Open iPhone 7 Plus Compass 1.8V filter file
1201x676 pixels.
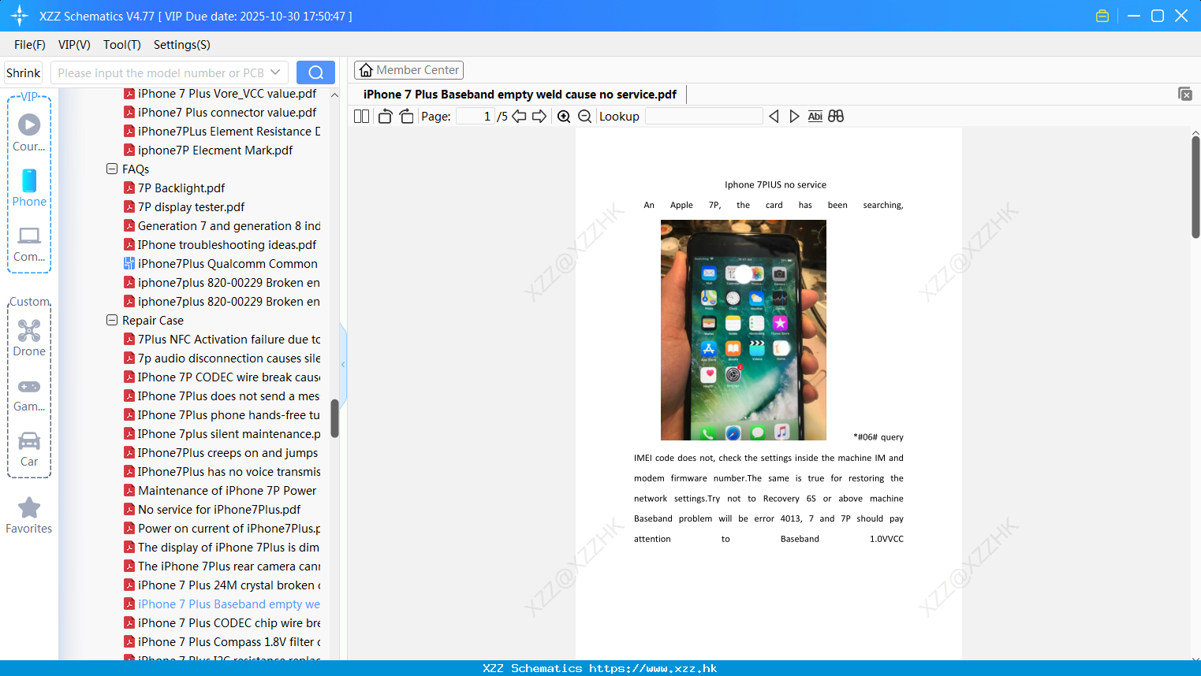coord(222,642)
